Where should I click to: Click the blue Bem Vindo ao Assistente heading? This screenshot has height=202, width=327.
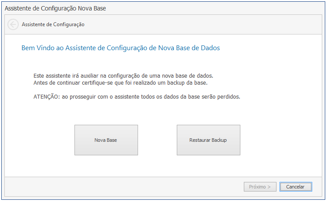121,48
